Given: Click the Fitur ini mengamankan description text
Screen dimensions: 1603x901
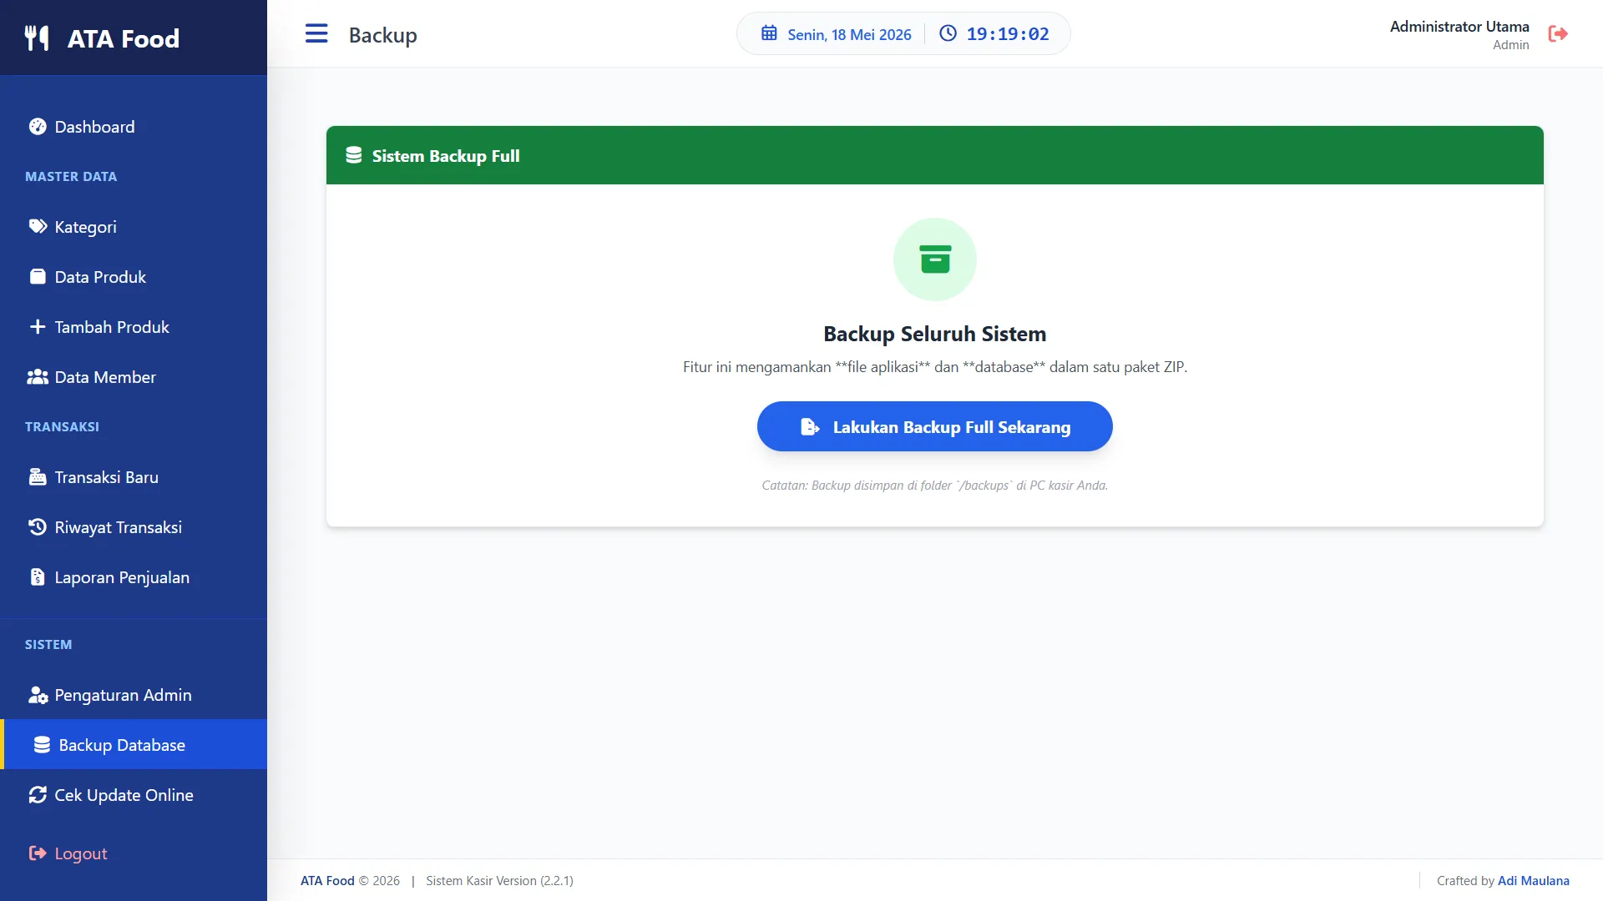Looking at the screenshot, I should [x=935, y=367].
